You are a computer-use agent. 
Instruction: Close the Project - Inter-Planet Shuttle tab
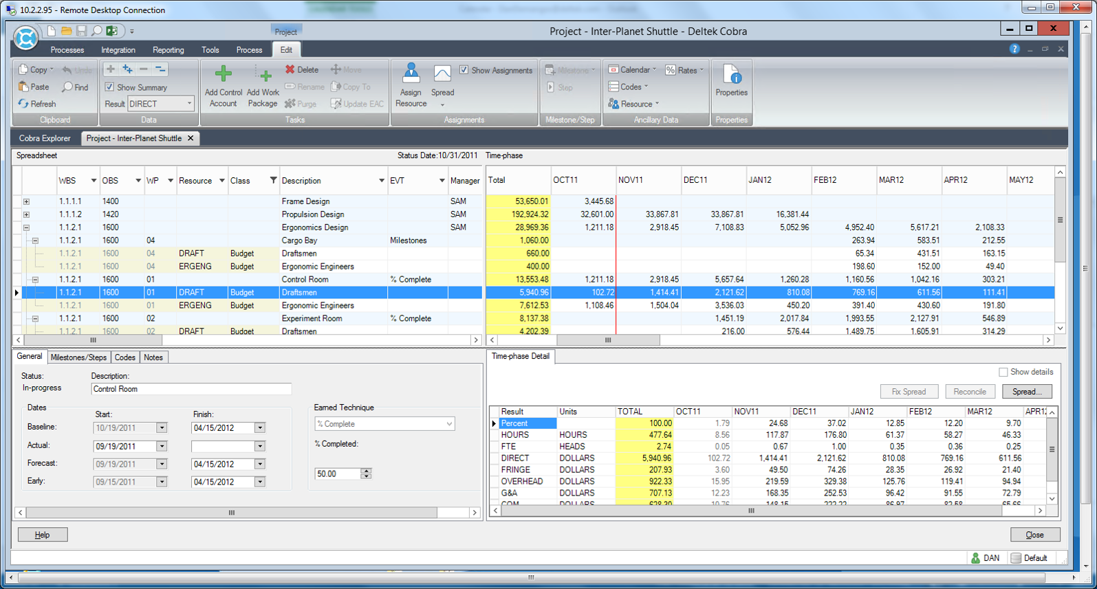point(191,138)
